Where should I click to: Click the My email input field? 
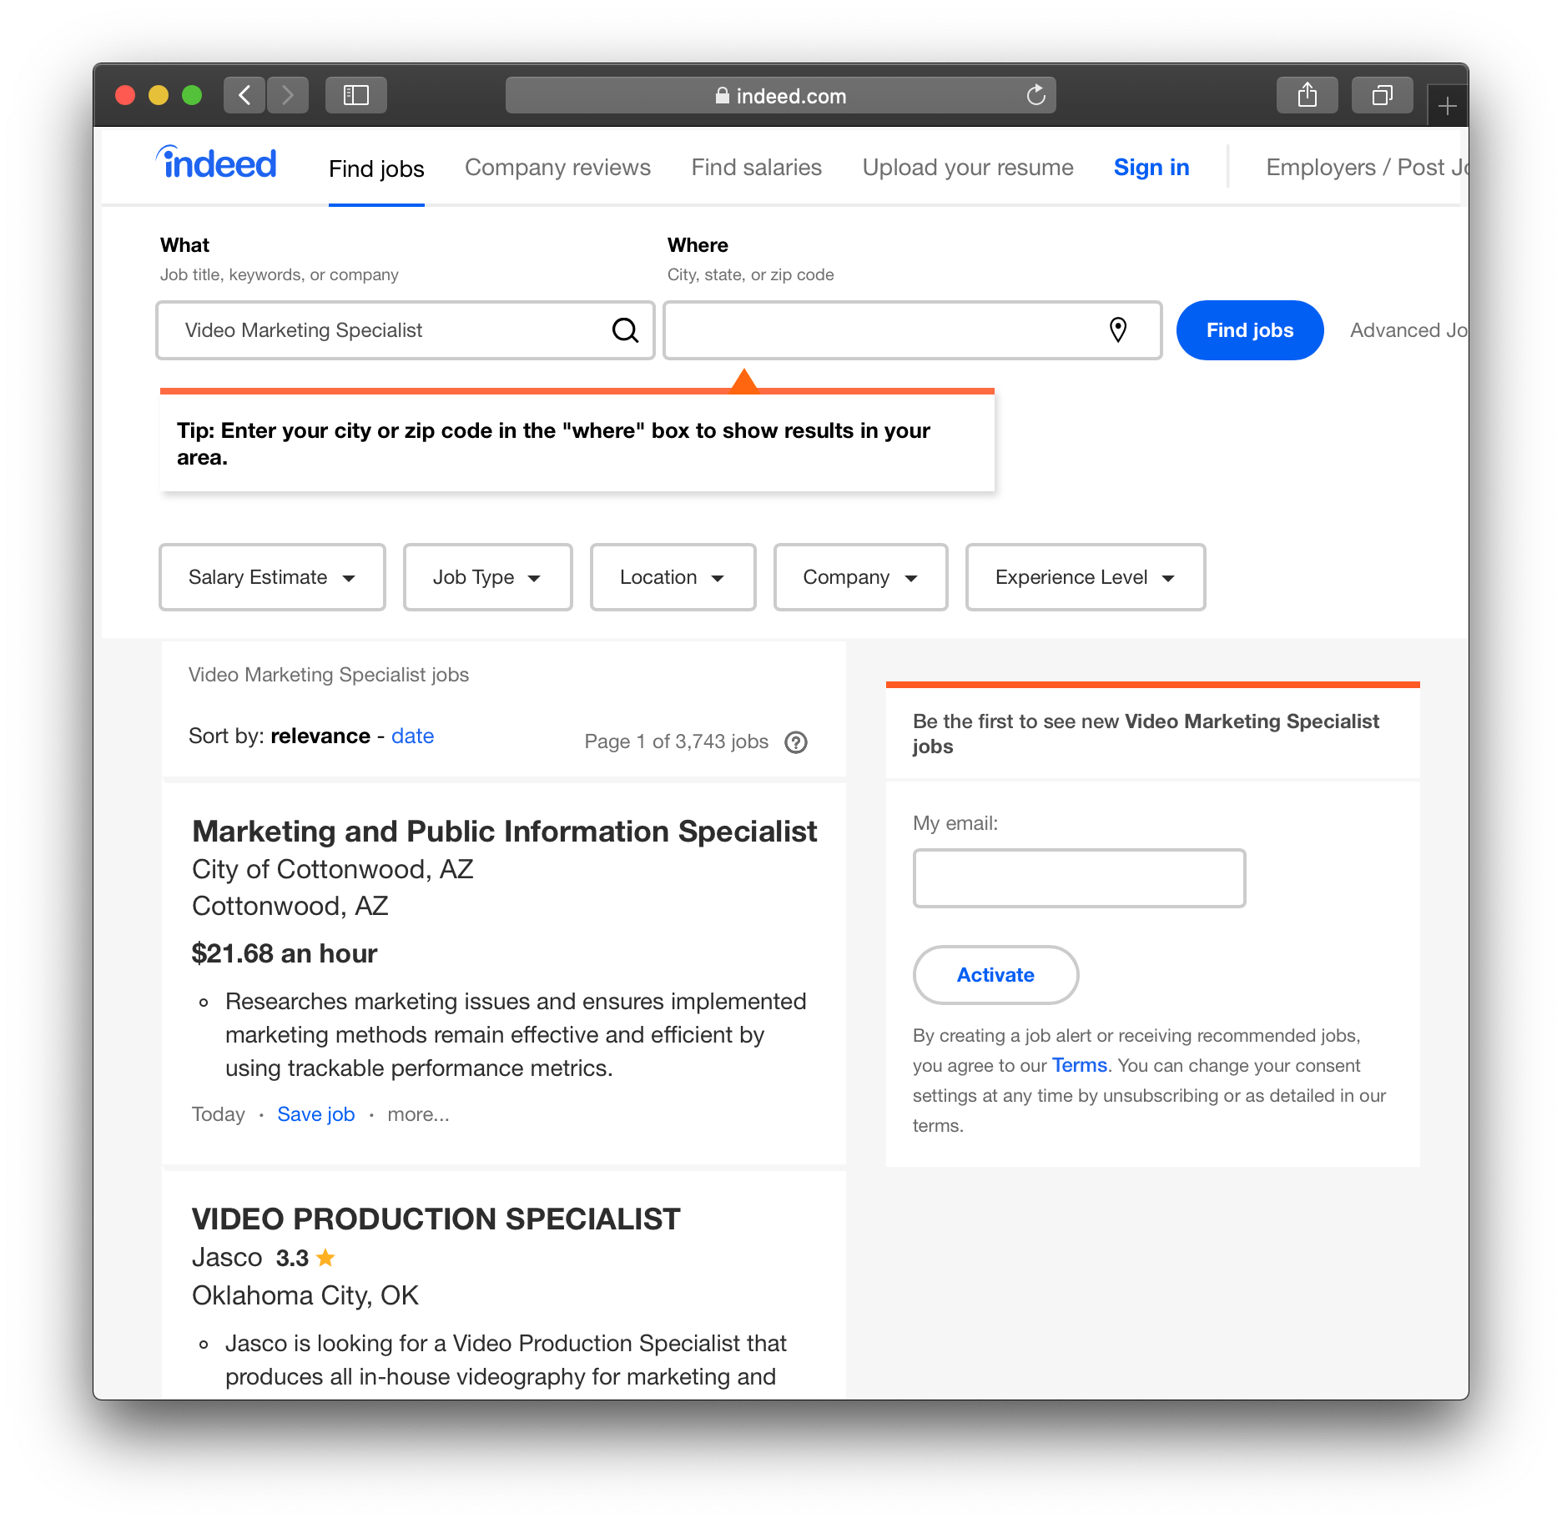(x=1079, y=878)
